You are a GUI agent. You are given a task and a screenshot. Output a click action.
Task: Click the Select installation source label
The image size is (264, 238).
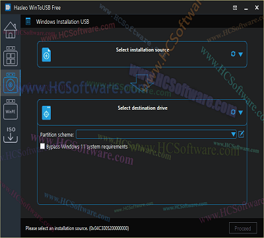(x=143, y=50)
